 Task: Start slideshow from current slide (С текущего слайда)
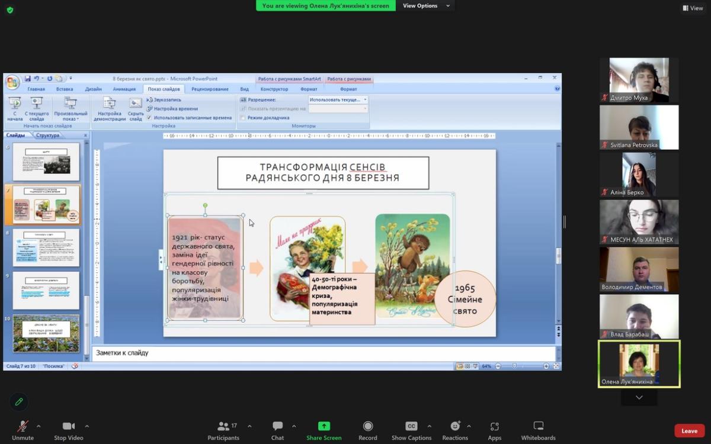(x=37, y=109)
